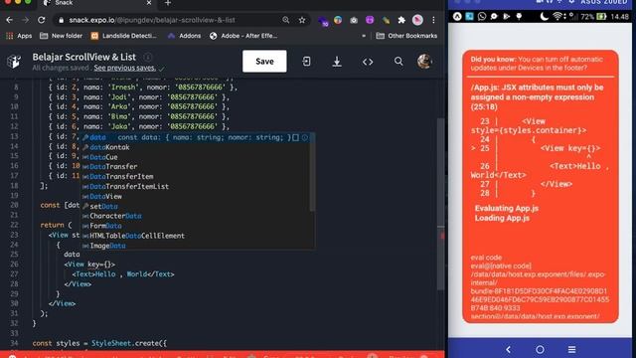The width and height of the screenshot is (636, 358).
Task: Select the CharacterData autocomplete suggestion
Action: tap(197, 216)
